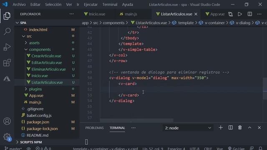Image resolution: width=267 pixels, height=150 pixels.
Task: Click the notifications bell in status bar
Action: [x=260, y=148]
